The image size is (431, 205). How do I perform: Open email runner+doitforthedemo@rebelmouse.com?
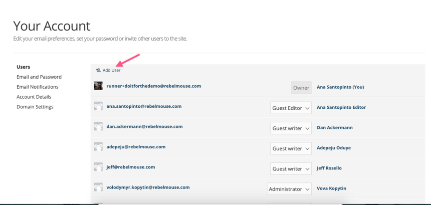154,86
